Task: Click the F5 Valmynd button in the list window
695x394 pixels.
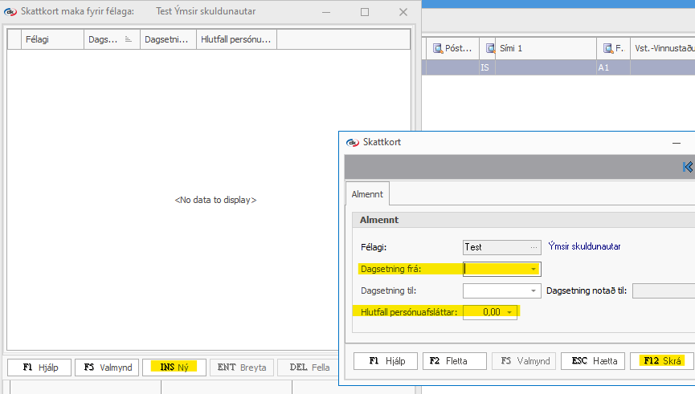Action: (x=108, y=367)
